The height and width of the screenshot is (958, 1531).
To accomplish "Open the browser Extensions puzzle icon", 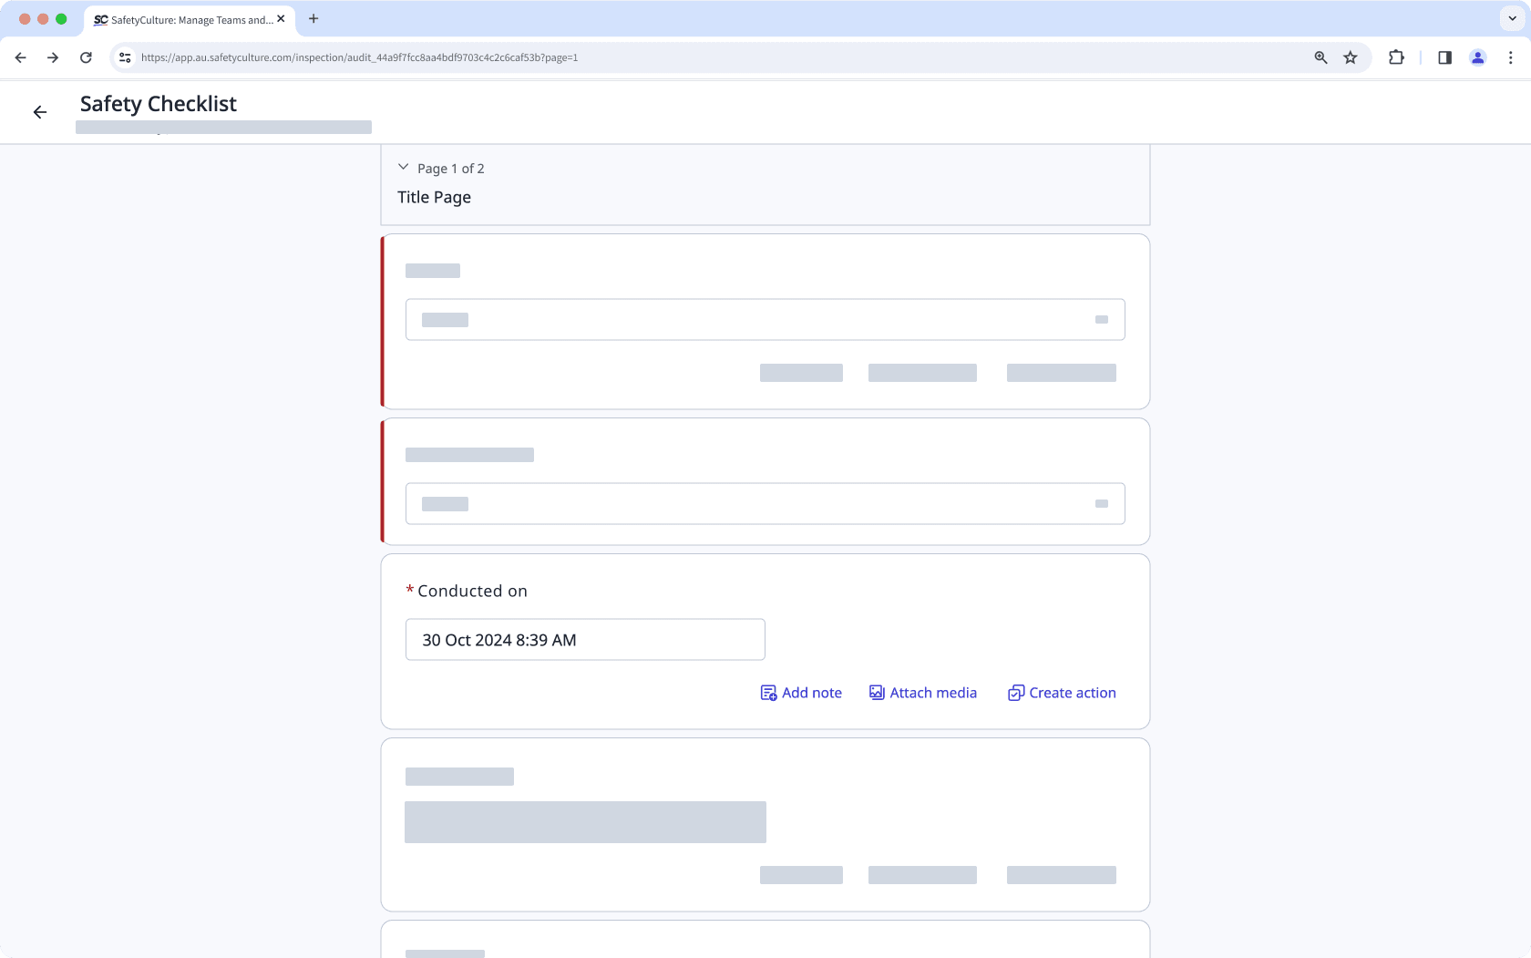I will pos(1396,57).
